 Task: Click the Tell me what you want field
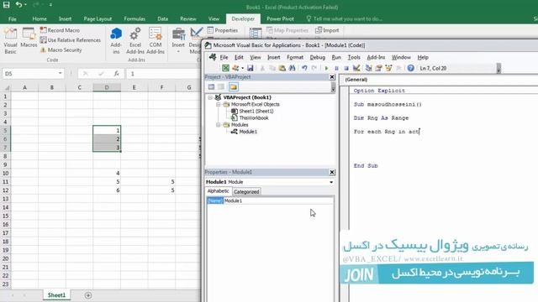(x=344, y=18)
